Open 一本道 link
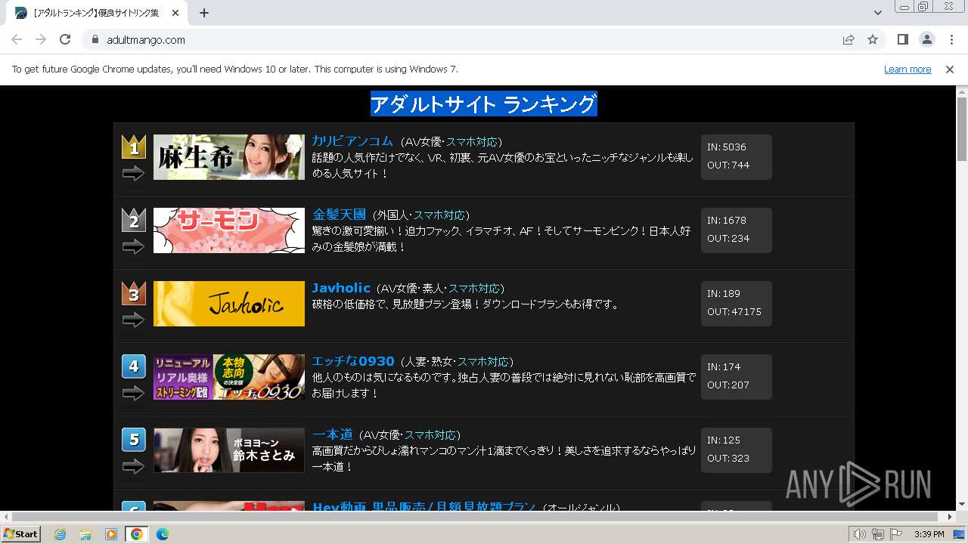 pos(333,434)
